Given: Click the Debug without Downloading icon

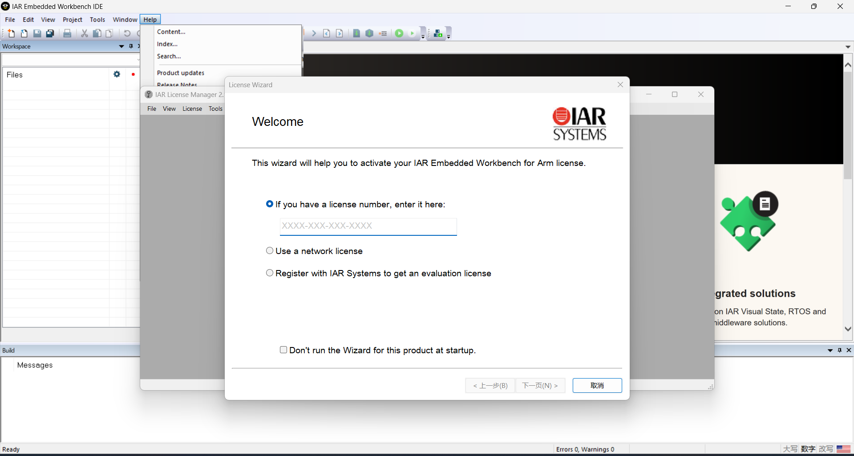Looking at the screenshot, I should click(x=412, y=33).
